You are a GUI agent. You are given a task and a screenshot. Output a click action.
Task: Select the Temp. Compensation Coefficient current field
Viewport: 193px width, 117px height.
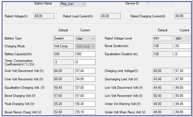[85, 62]
